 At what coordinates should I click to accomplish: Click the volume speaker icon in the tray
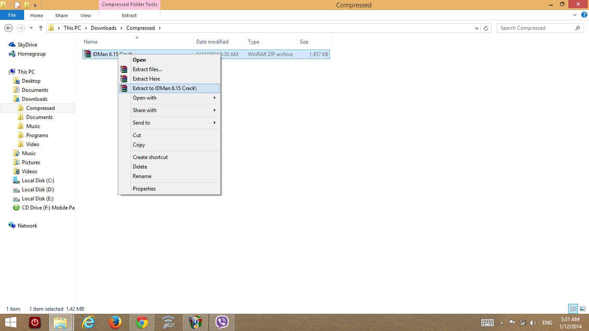pos(533,322)
